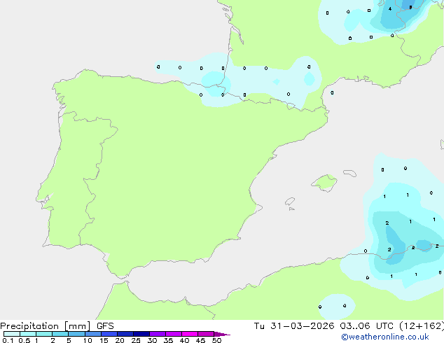Select the 30–35 mm purple legend swatch
Screen dimensions: 444x343
click(158, 334)
